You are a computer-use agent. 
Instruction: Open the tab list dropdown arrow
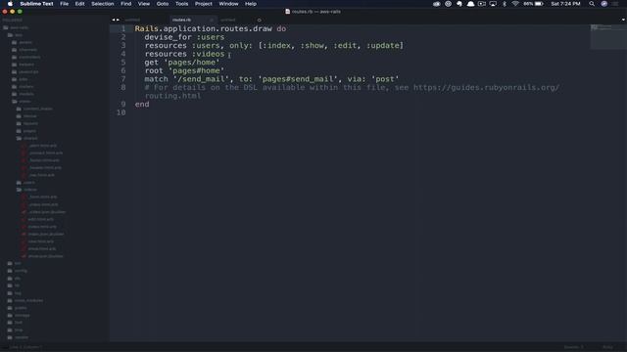[x=623, y=20]
